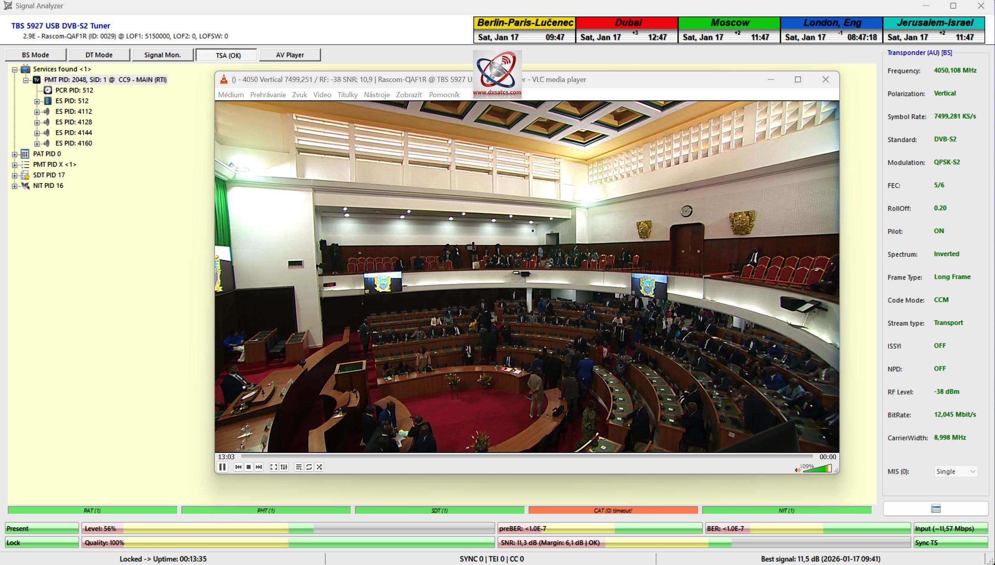The height and width of the screenshot is (565, 995).
Task: Skip to next media in VLC
Action: pyautogui.click(x=259, y=467)
